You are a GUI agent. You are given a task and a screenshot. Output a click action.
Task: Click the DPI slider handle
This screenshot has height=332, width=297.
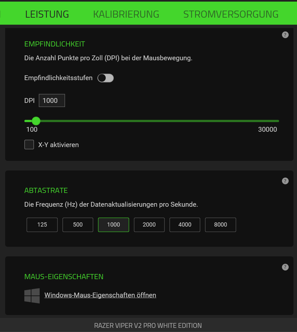pyautogui.click(x=36, y=121)
